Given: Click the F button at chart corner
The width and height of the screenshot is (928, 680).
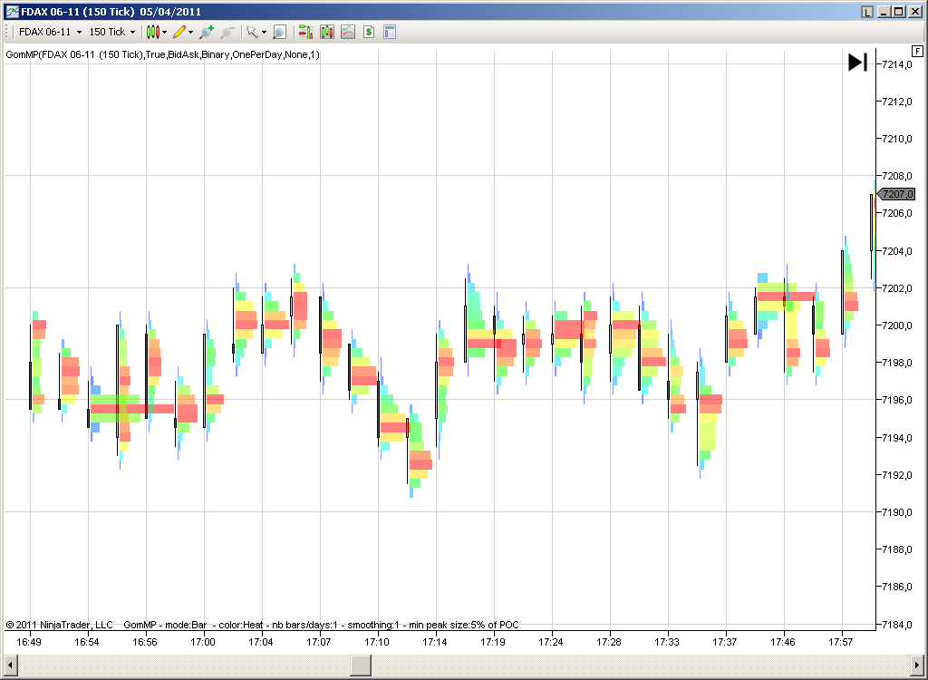Looking at the screenshot, I should tap(917, 52).
